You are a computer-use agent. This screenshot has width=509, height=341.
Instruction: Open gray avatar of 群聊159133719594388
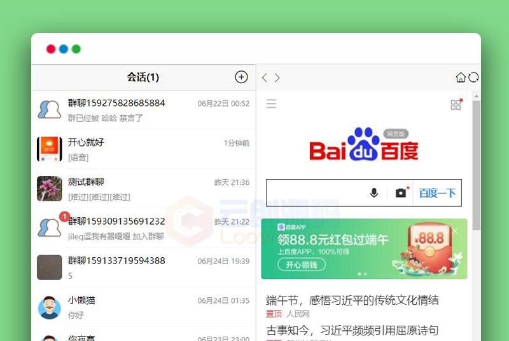[50, 267]
